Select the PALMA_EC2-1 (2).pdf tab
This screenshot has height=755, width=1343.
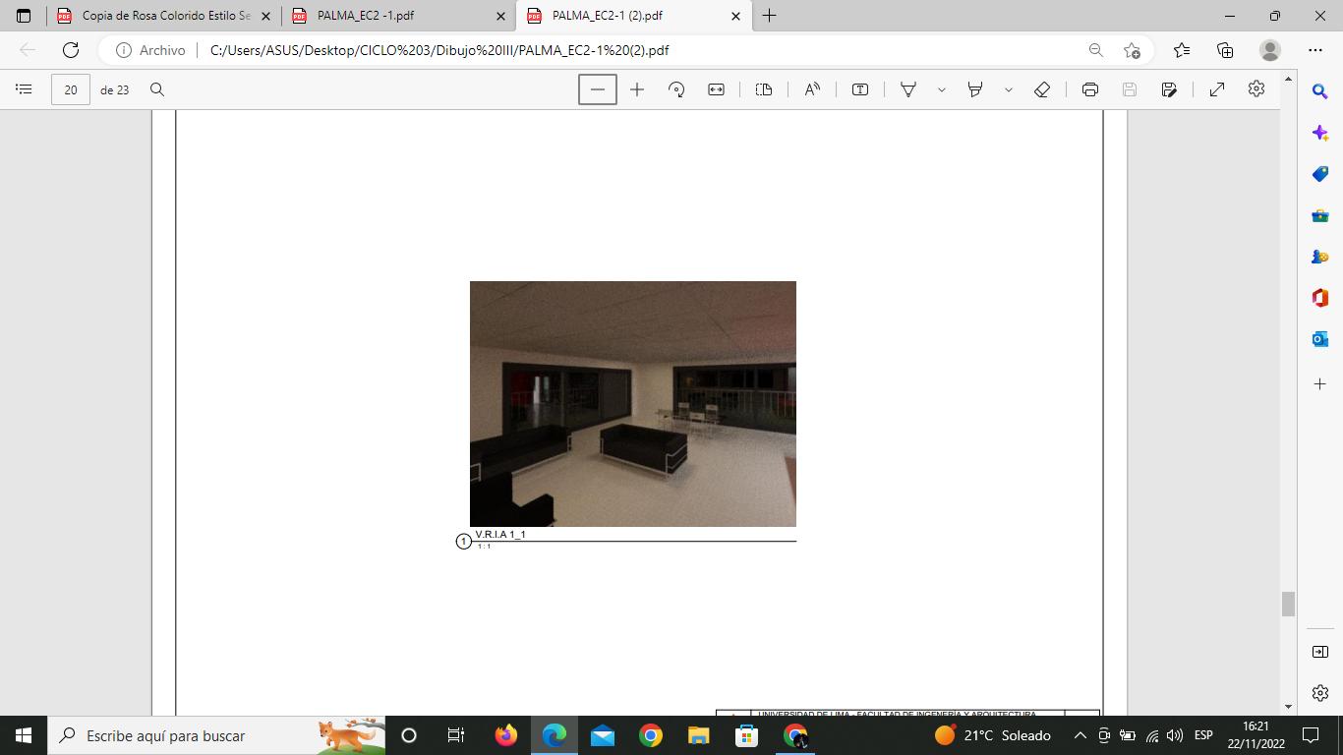634,16
